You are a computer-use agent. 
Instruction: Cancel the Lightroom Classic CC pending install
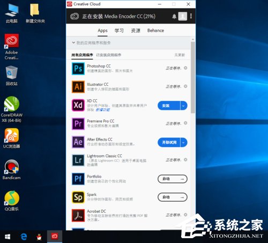click(185, 159)
